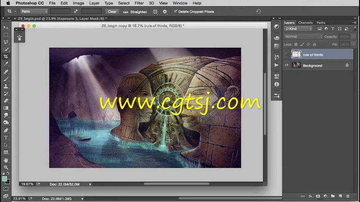Select the History Brush tool
This screenshot has width=360, height=202.
(6, 93)
